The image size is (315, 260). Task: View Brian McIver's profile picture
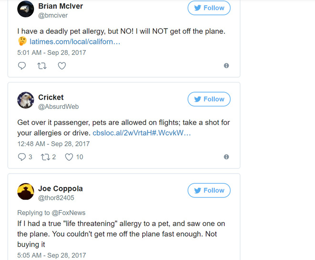pyautogui.click(x=26, y=10)
